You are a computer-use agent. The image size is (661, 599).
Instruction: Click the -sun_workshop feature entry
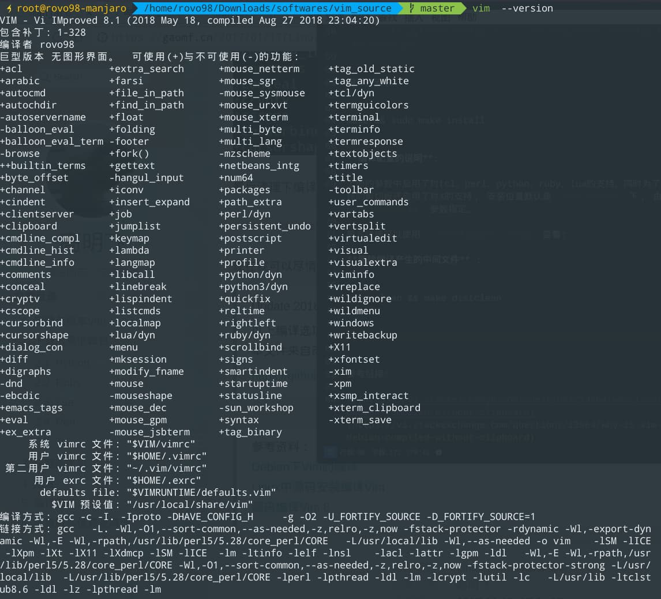pos(256,408)
